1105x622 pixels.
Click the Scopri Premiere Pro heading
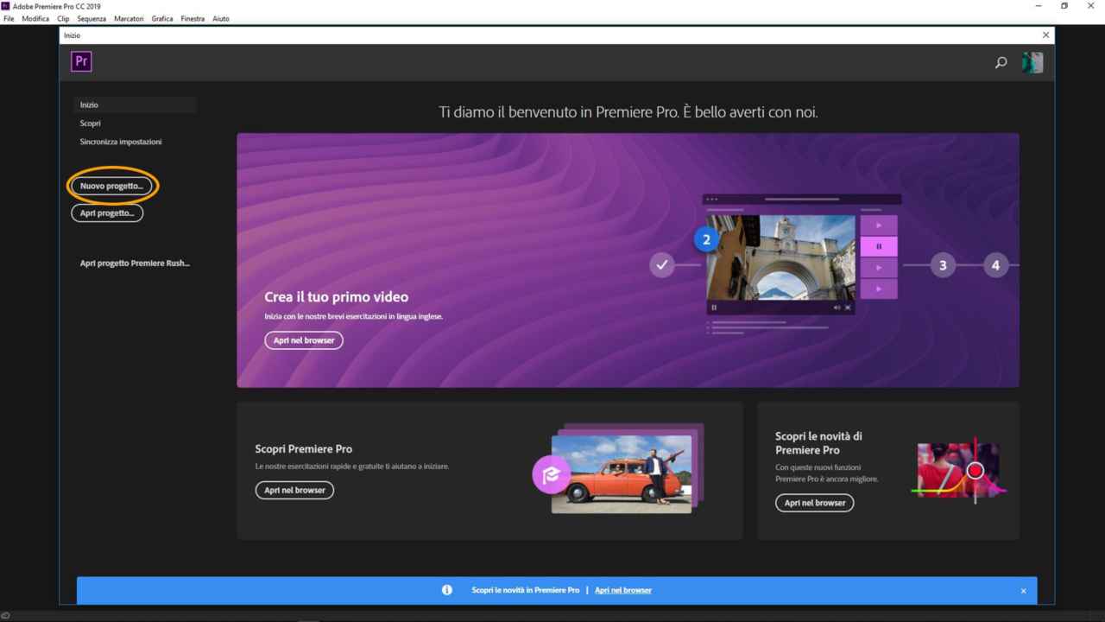304,448
